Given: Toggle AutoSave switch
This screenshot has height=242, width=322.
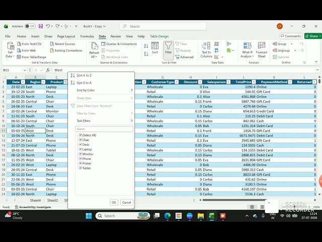Looking at the screenshot, I should point(30,26).
